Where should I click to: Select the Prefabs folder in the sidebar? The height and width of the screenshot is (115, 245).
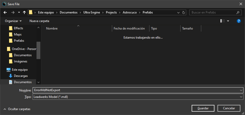coord(19,41)
